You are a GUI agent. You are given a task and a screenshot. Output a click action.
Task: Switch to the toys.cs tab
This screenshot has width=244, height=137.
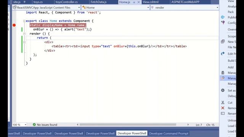pyautogui.click(x=38, y=2)
